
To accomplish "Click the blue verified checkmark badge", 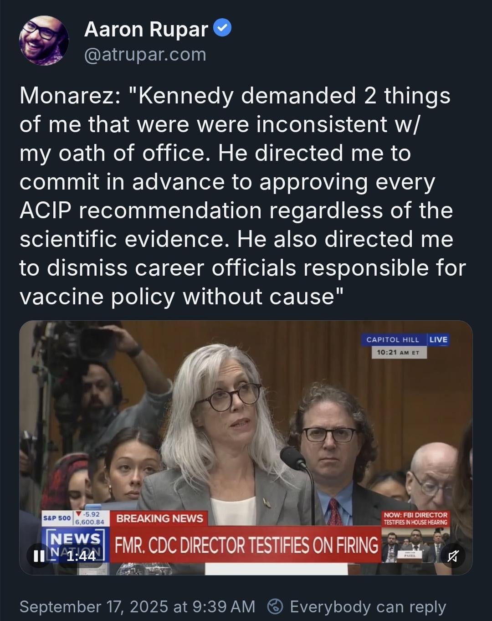I will click(223, 29).
